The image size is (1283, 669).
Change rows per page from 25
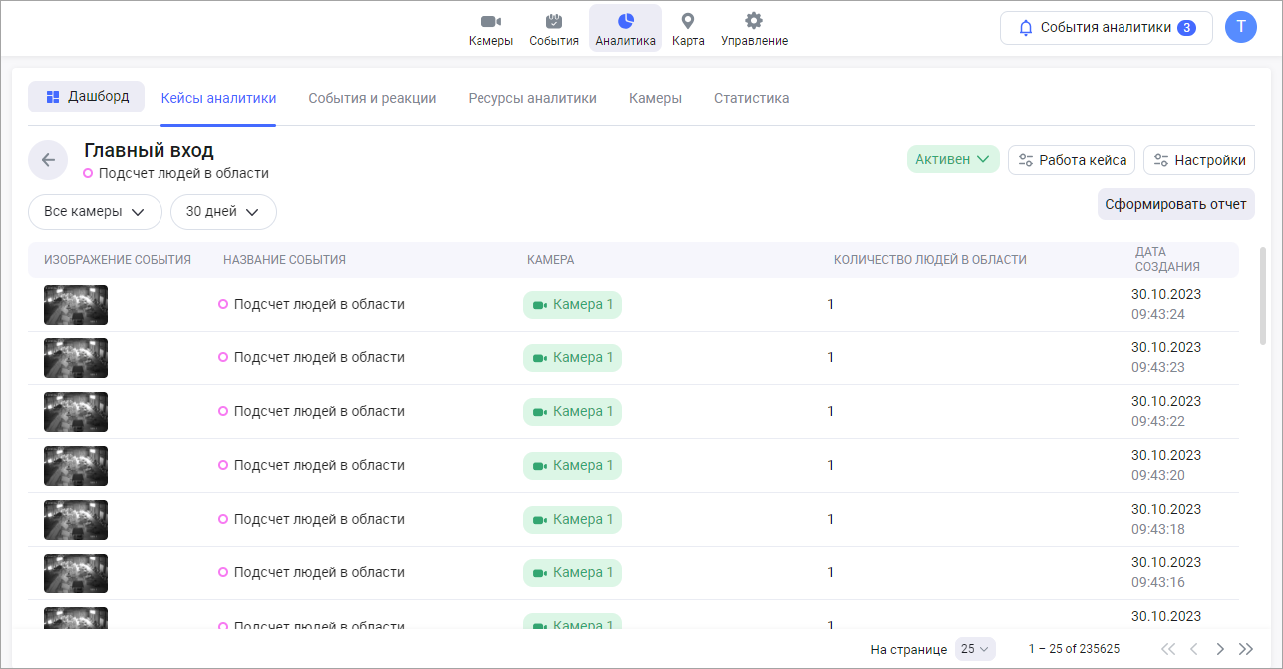tap(975, 649)
